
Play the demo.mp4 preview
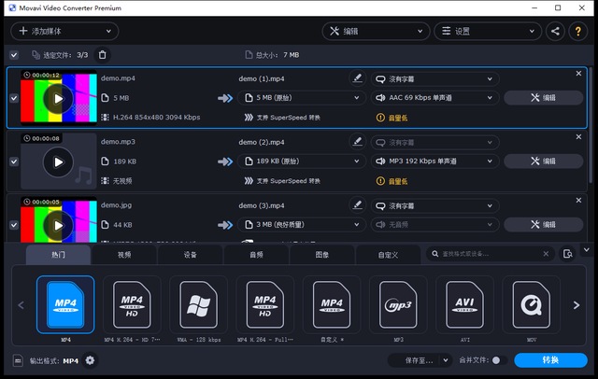58,99
